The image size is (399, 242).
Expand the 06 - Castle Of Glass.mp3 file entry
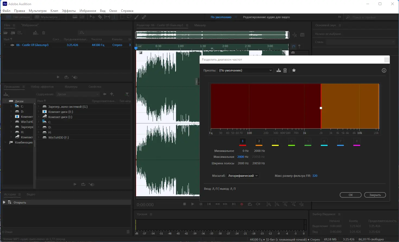[x=5, y=45]
